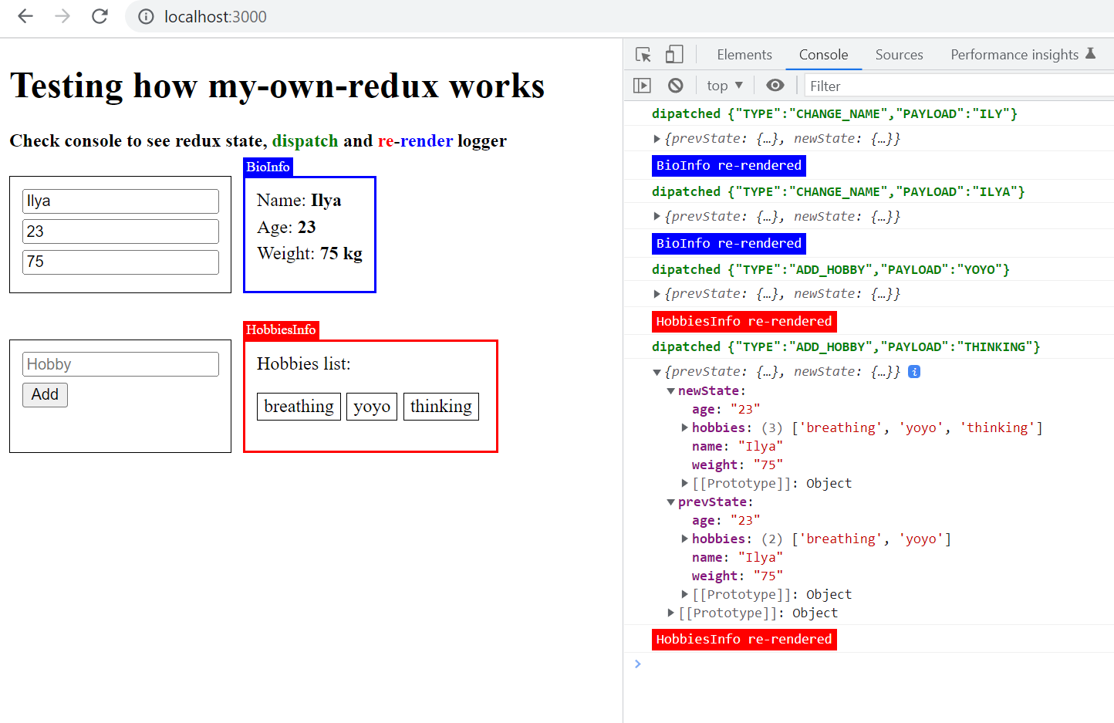Click the breathing hobby chip
Viewport: 1114px width, 723px height.
299,407
